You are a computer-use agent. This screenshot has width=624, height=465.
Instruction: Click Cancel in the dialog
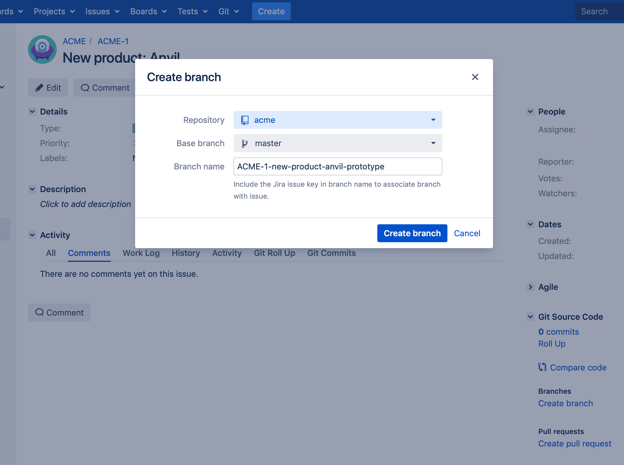pos(467,233)
